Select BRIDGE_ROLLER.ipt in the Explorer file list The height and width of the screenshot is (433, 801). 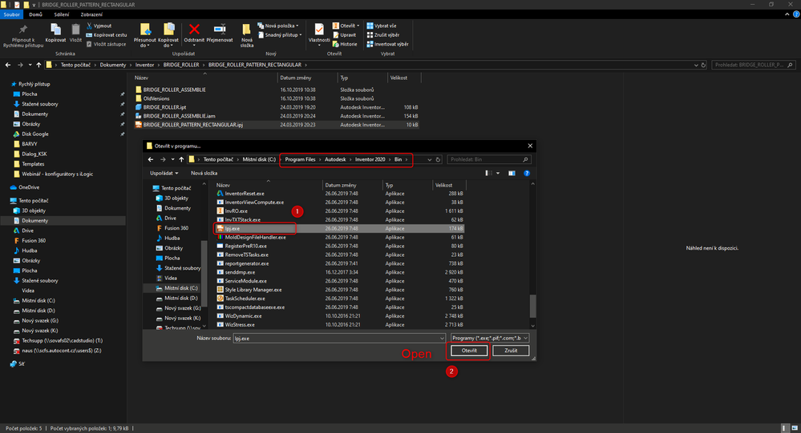277,107
